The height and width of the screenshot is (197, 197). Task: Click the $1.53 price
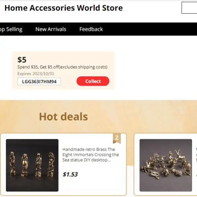[70, 174]
